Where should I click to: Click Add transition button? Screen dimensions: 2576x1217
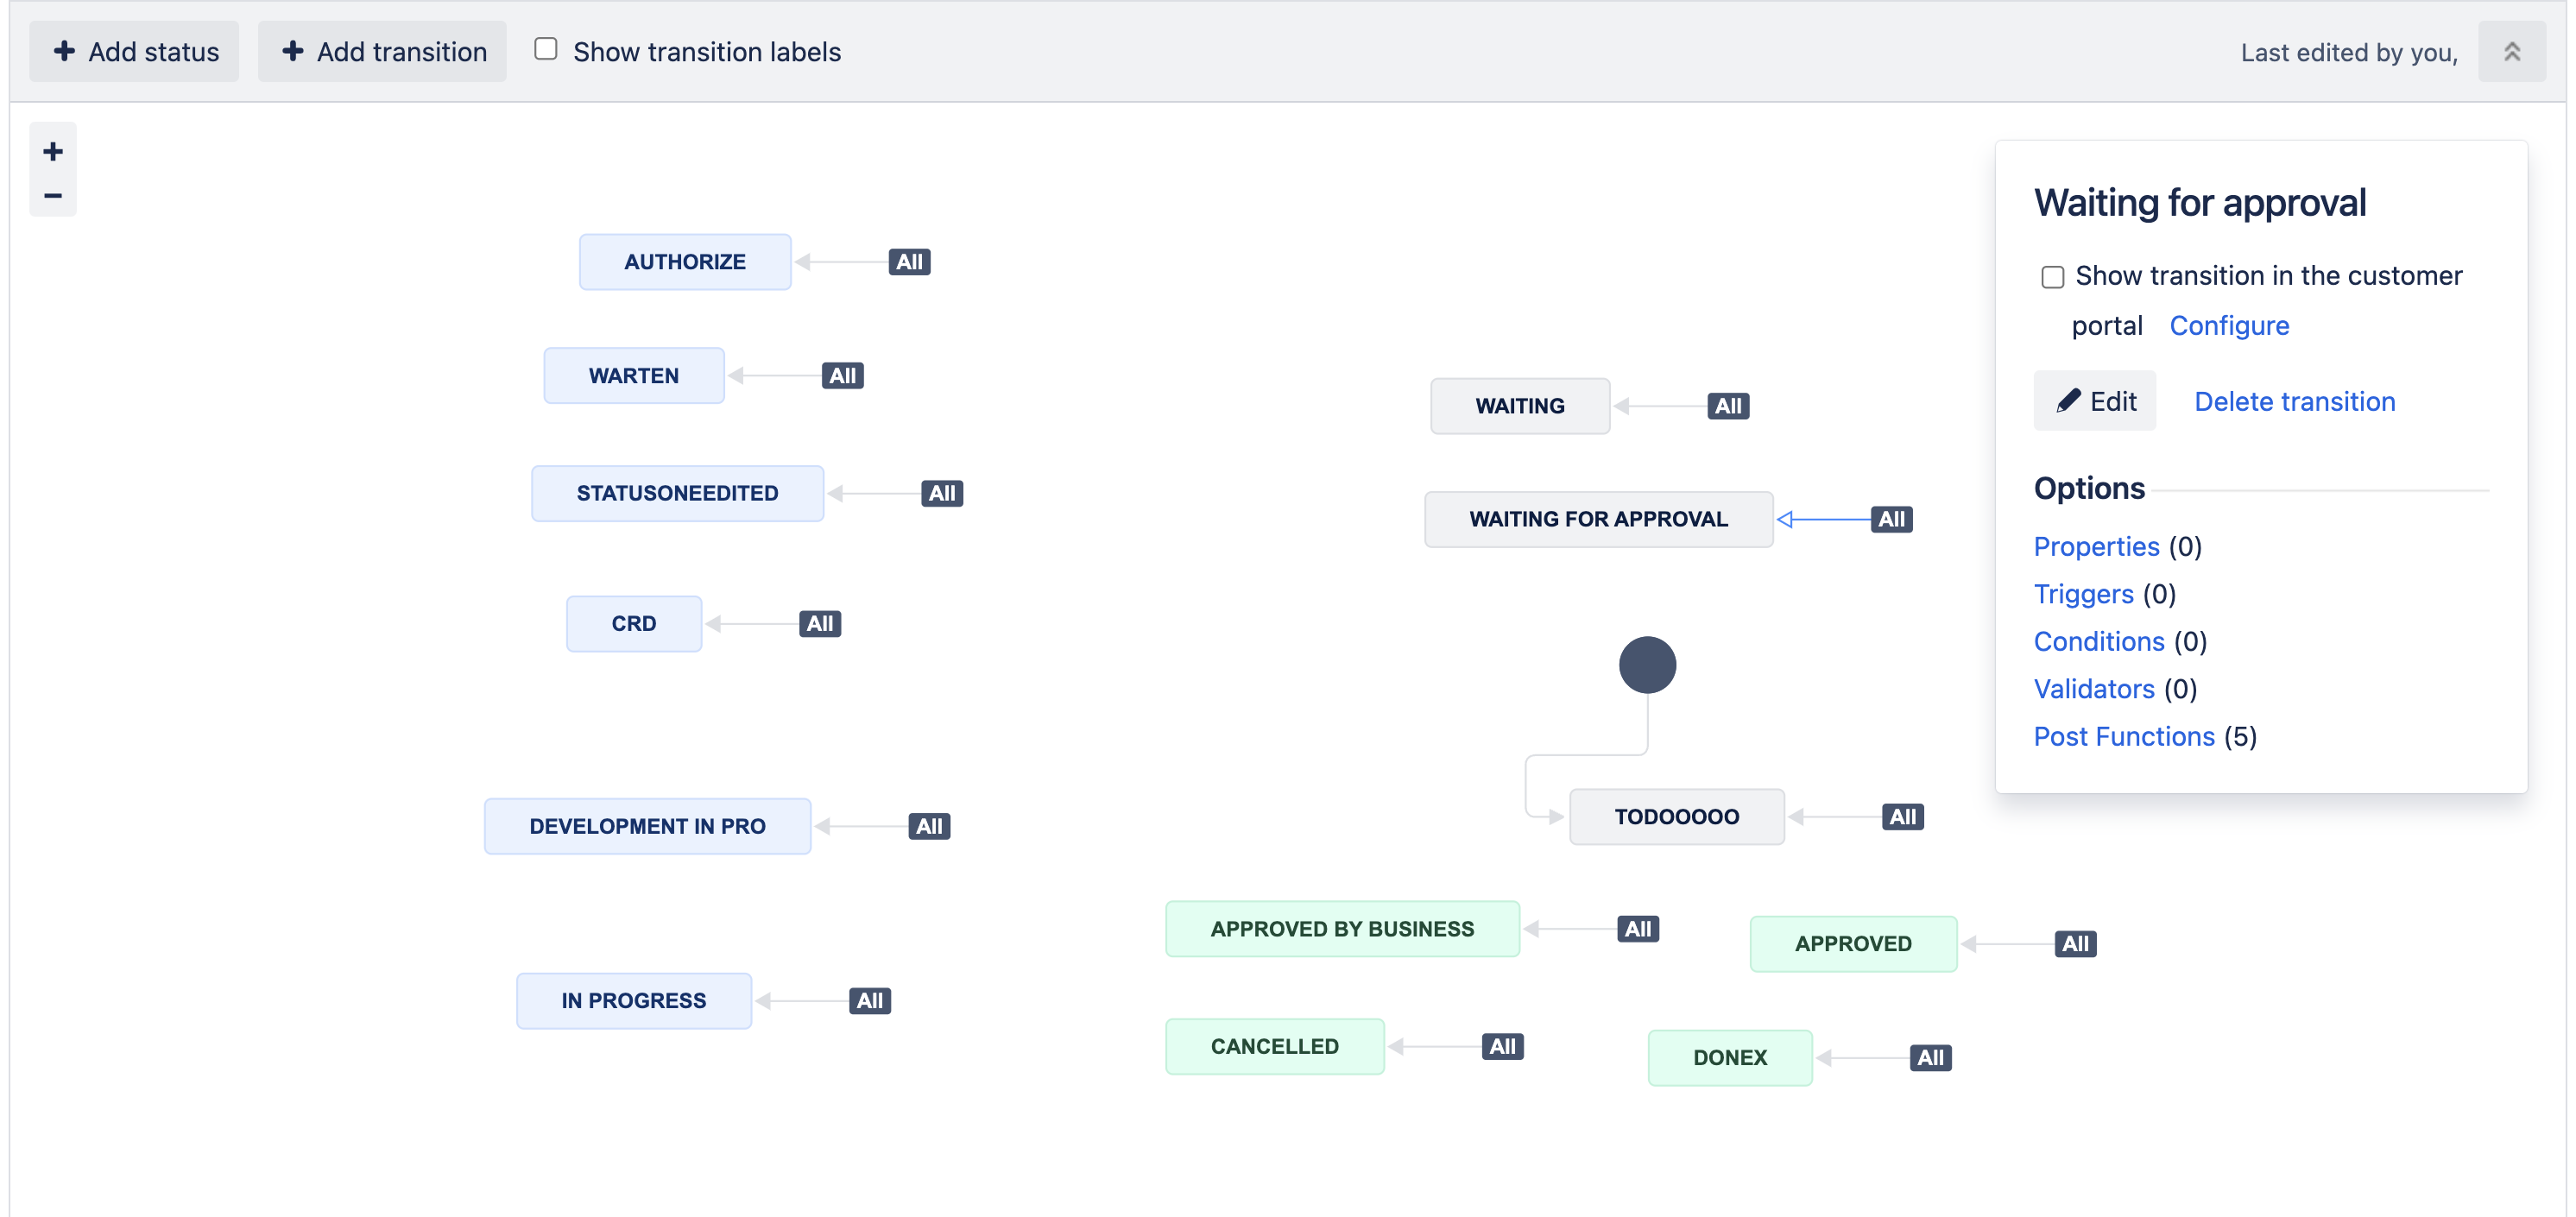[382, 51]
